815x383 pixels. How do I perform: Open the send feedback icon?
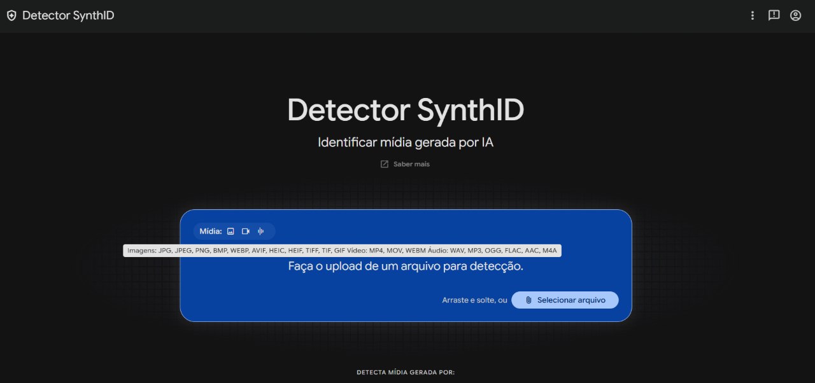(774, 15)
